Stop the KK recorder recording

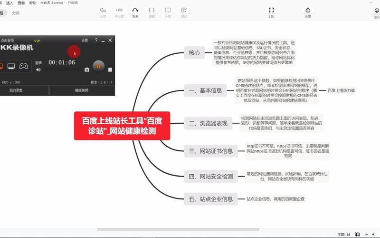pos(110,70)
